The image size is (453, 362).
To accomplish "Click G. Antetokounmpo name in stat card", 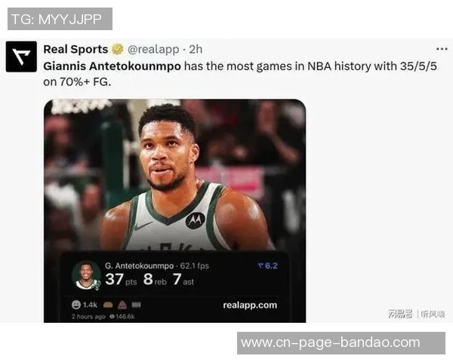I will 139,266.
